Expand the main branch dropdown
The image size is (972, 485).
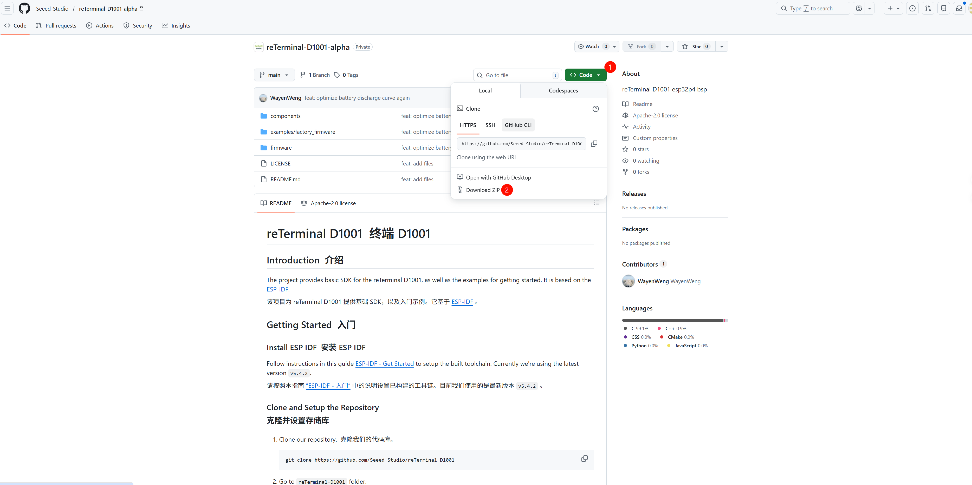pyautogui.click(x=274, y=75)
